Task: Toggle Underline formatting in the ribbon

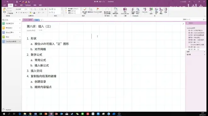Action: coord(21,13)
